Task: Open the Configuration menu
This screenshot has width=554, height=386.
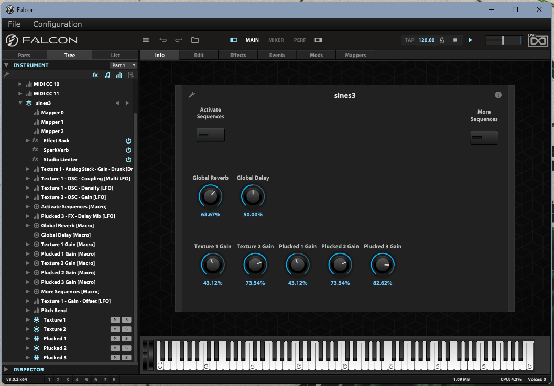Action: click(57, 24)
